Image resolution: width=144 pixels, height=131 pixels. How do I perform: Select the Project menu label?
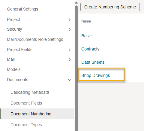point(13,20)
